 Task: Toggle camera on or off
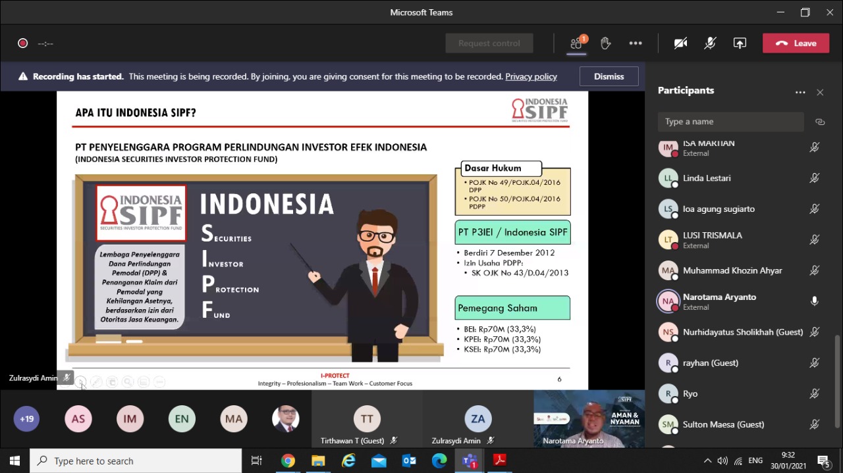click(680, 43)
